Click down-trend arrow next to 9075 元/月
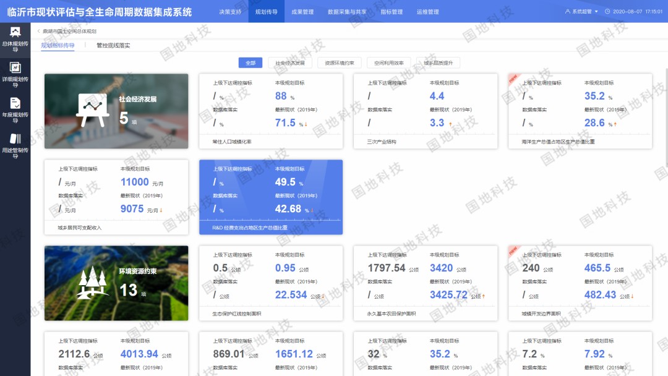This screenshot has width=668, height=376. point(161,210)
